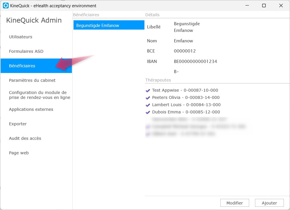This screenshot has height=210, width=290.
Task: Minimize the KineQuick window
Action: pos(247,6)
